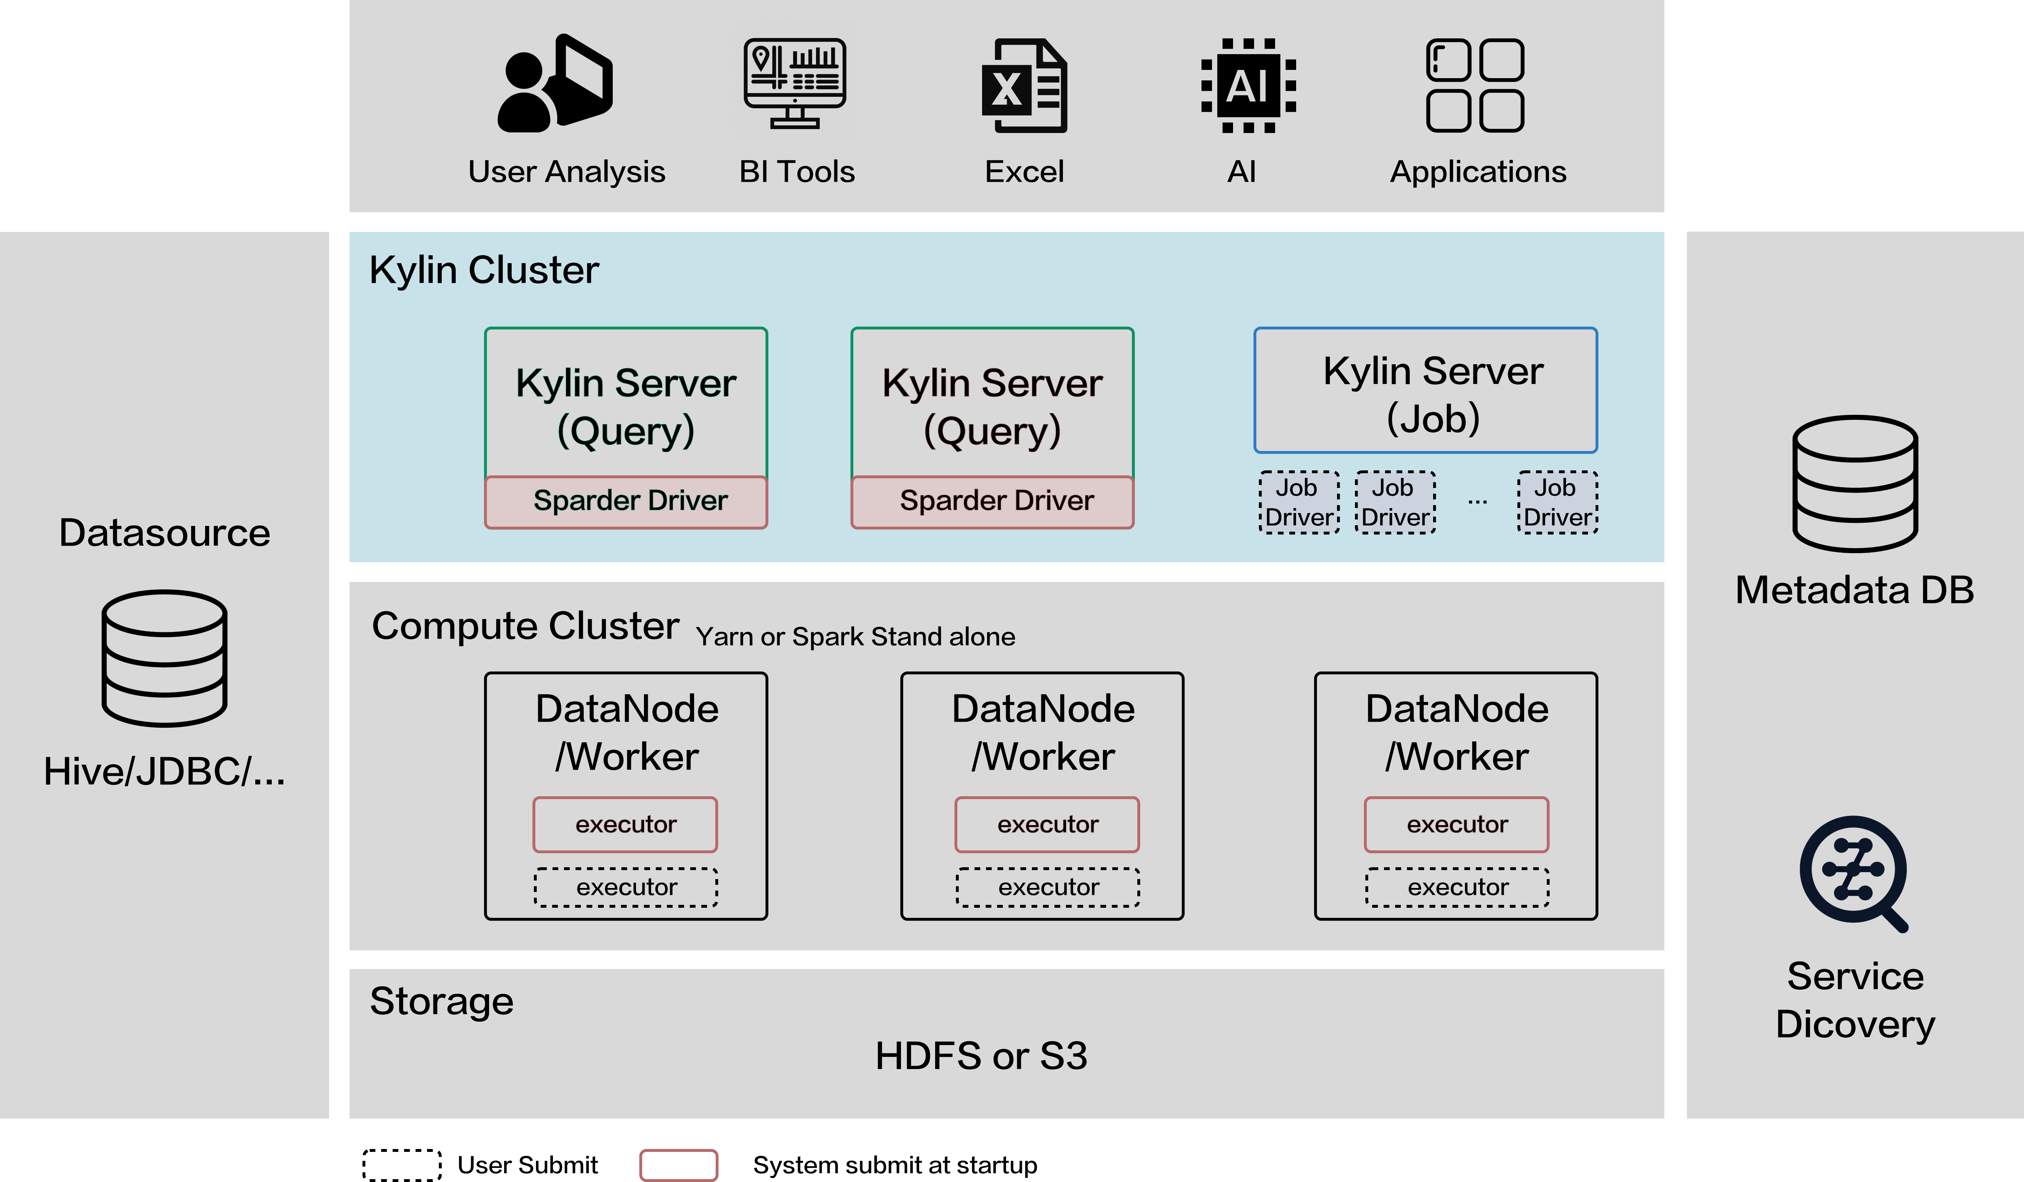2024x1182 pixels.
Task: Click dashed executor in middle DataNode
Action: [x=1047, y=887]
